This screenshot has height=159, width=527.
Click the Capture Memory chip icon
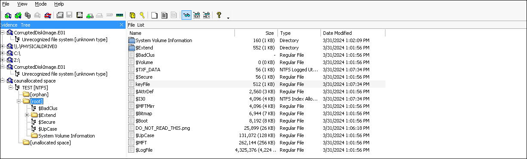pyautogui.click(x=120, y=15)
